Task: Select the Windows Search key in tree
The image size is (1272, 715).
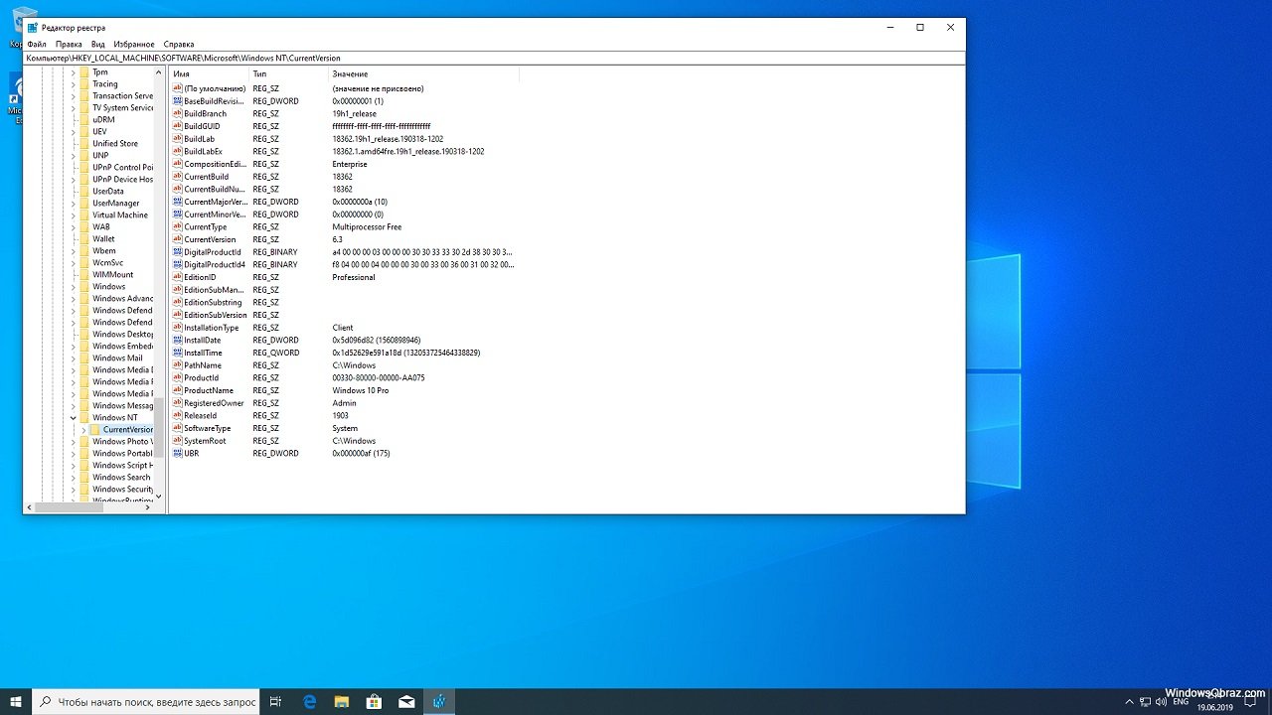Action: click(x=121, y=478)
